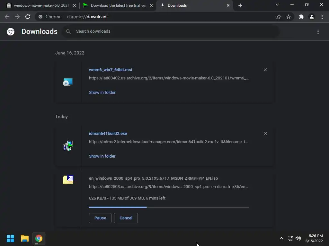Show wmm6_win7_64bit.msi in folder
The image size is (329, 246).
tap(102, 93)
